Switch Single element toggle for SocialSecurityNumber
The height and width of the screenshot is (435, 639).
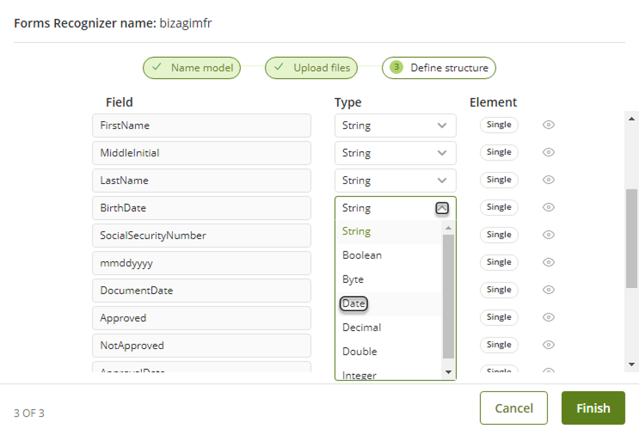(499, 235)
